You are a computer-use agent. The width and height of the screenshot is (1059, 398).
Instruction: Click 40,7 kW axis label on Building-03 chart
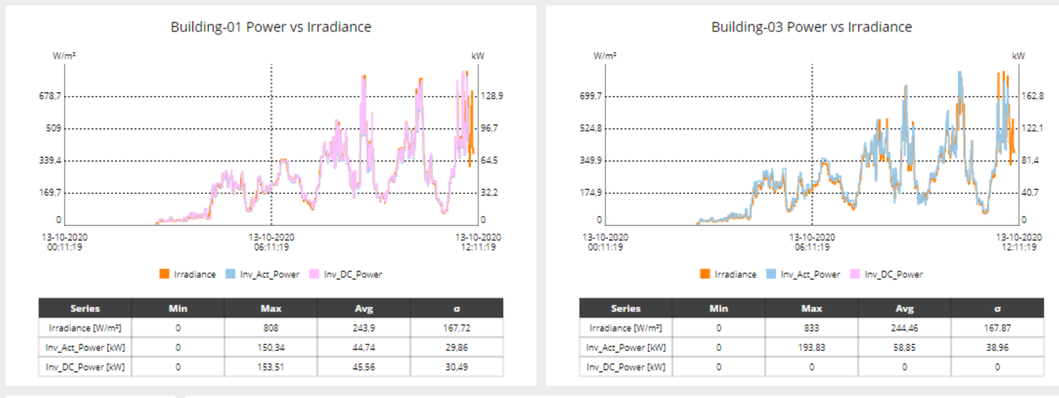pos(1030,192)
